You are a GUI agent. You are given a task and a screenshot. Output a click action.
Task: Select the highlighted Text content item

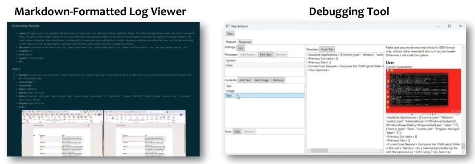[x=265, y=96]
